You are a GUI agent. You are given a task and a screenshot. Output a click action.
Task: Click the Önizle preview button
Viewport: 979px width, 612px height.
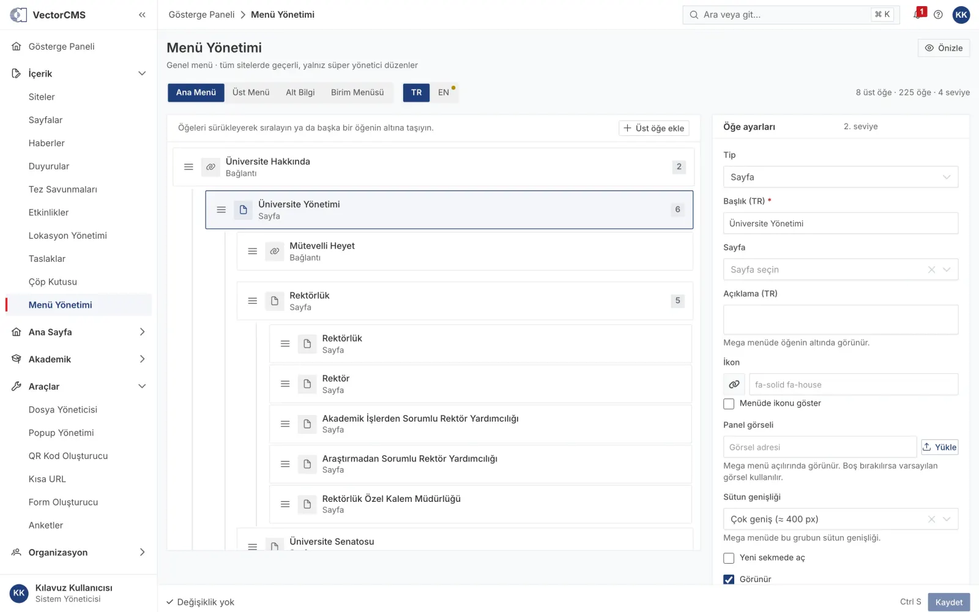[944, 48]
